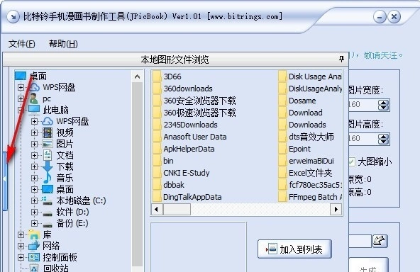Open the 文件(F) menu
420x272 pixels.
22,44
